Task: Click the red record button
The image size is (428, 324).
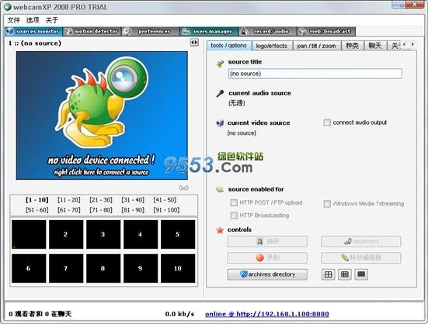Action: [267, 257]
